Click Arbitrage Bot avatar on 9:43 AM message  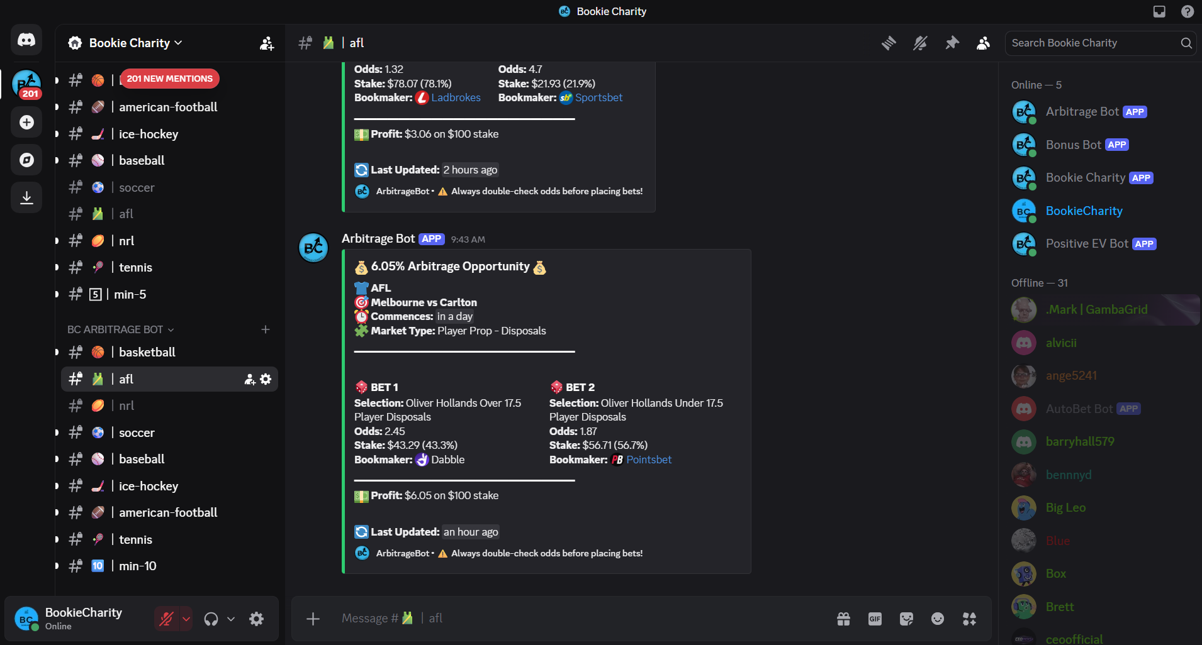[x=313, y=248]
